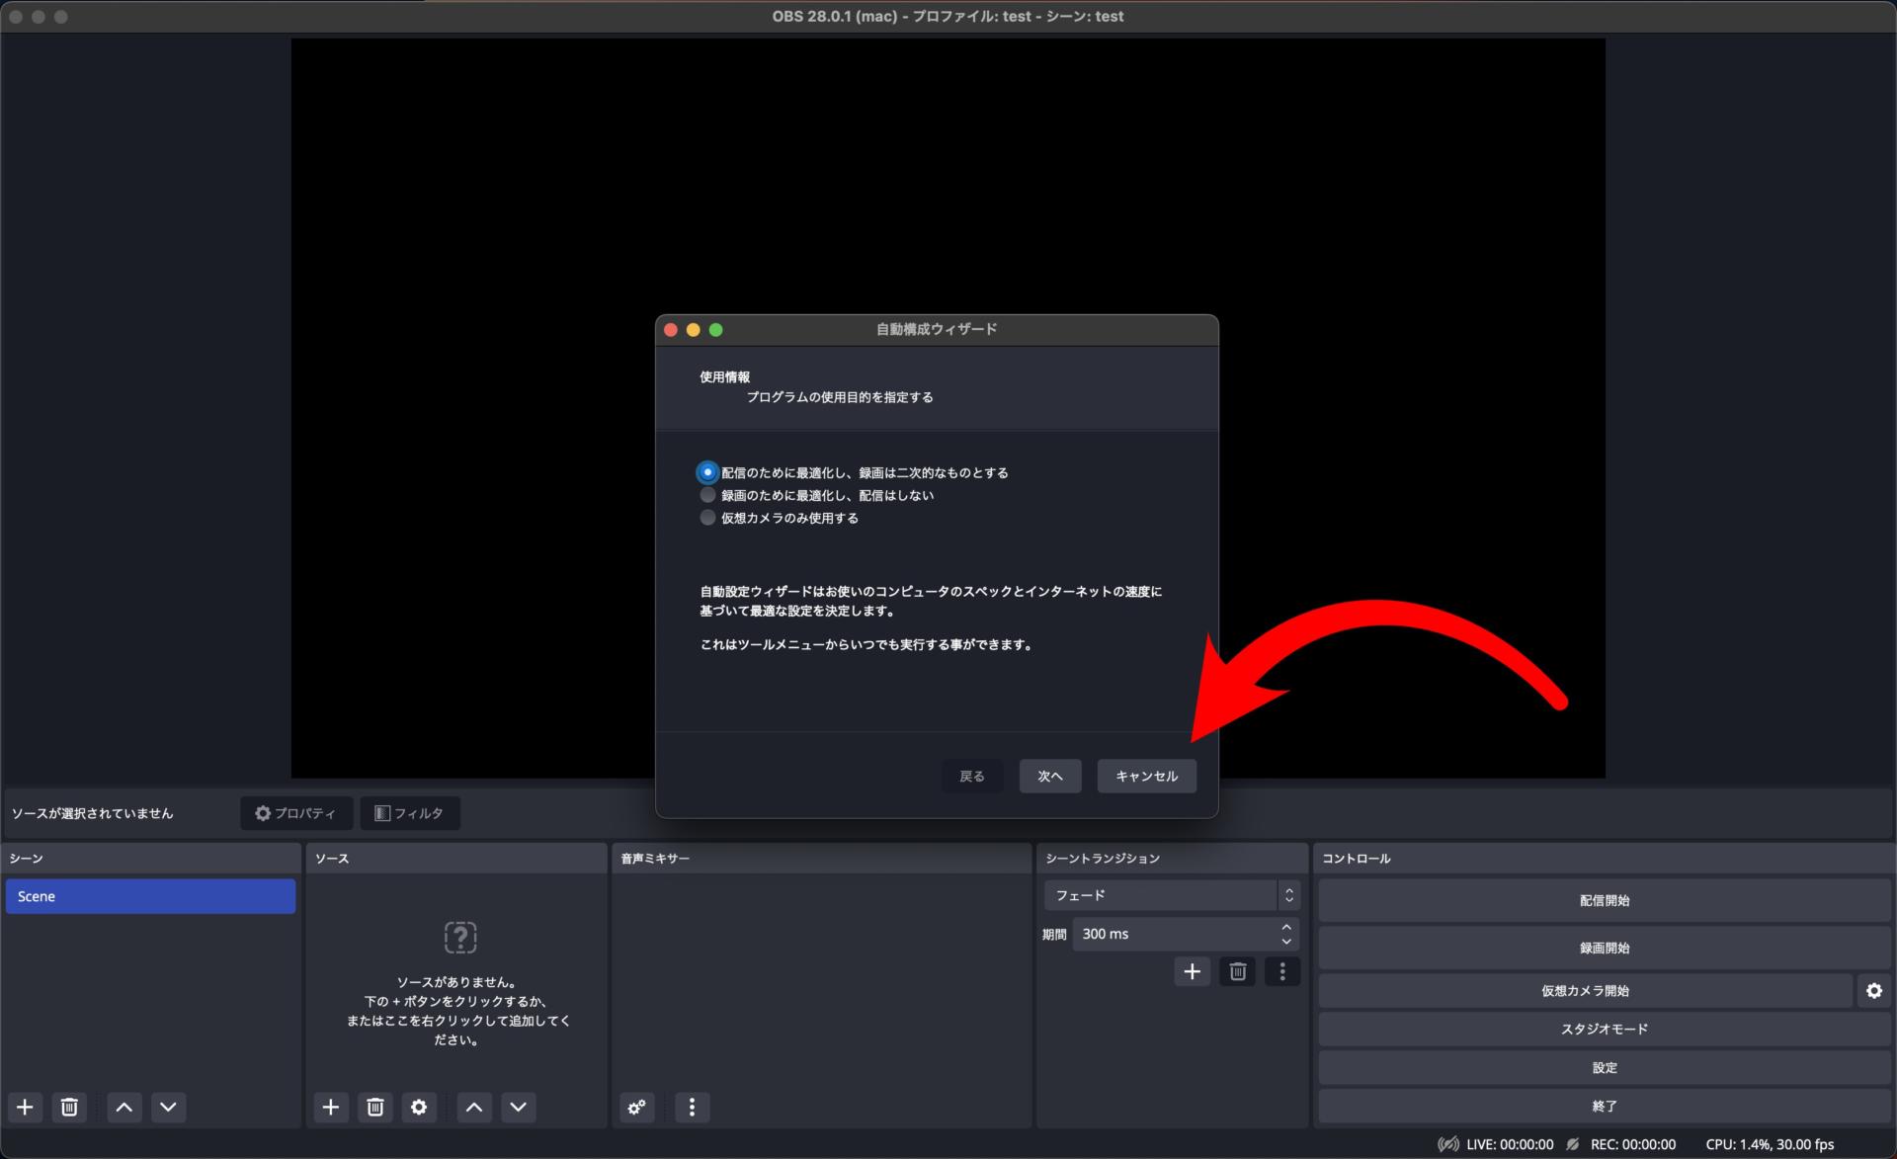
Task: Select 仮想カメラのみ使用する radio option
Action: [x=707, y=518]
